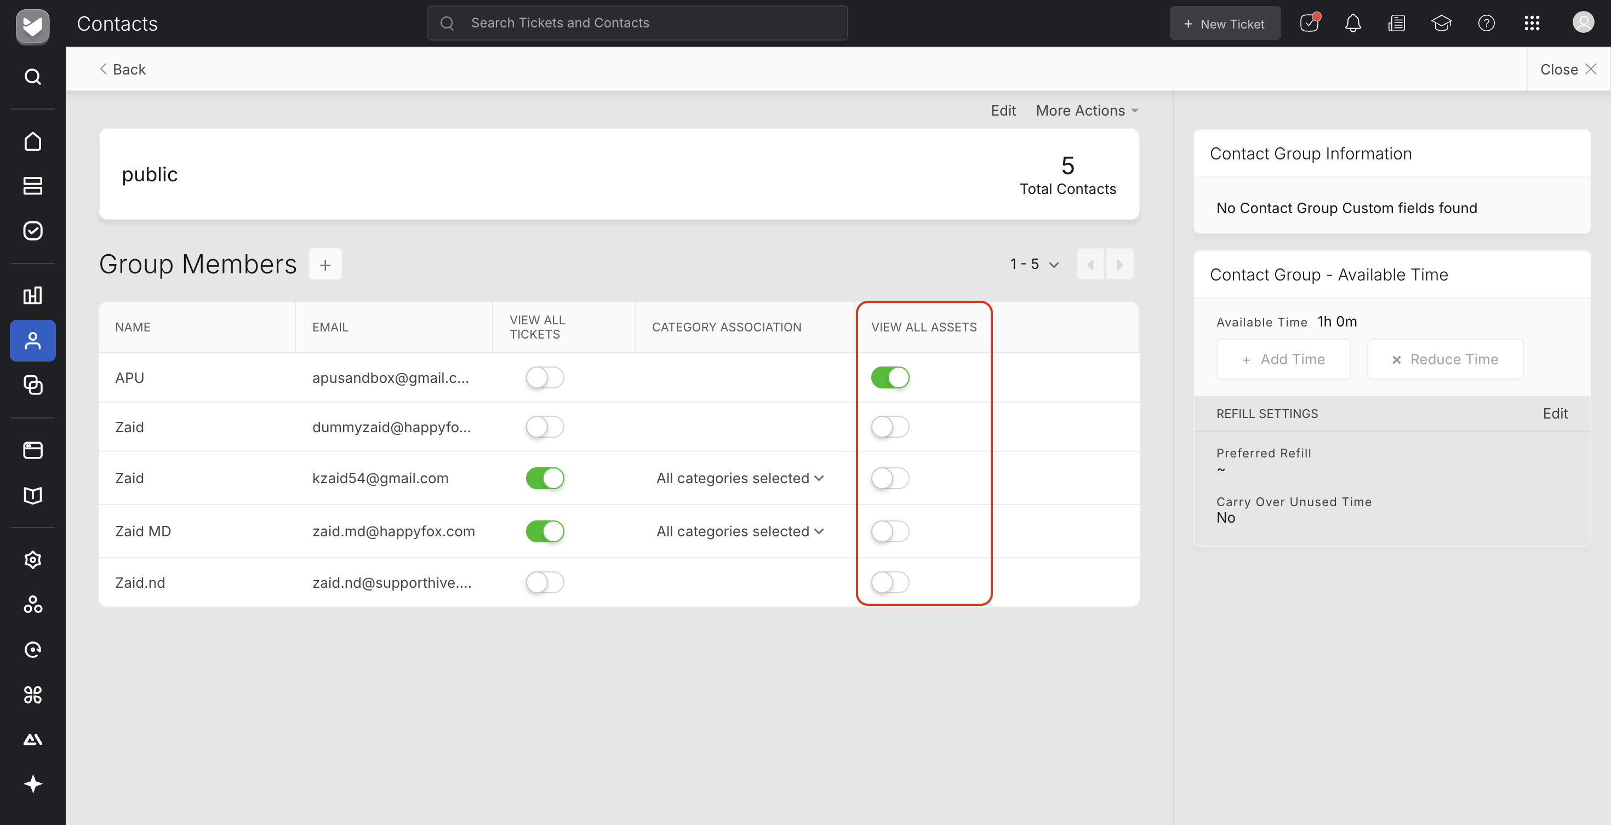The width and height of the screenshot is (1611, 825).
Task: Click the Knowledge Base book sidebar icon
Action: tap(32, 495)
